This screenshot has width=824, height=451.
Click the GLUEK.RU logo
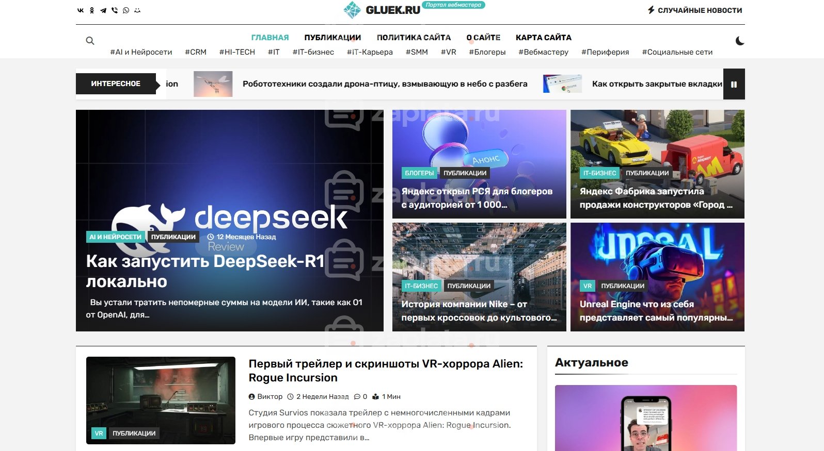point(382,10)
